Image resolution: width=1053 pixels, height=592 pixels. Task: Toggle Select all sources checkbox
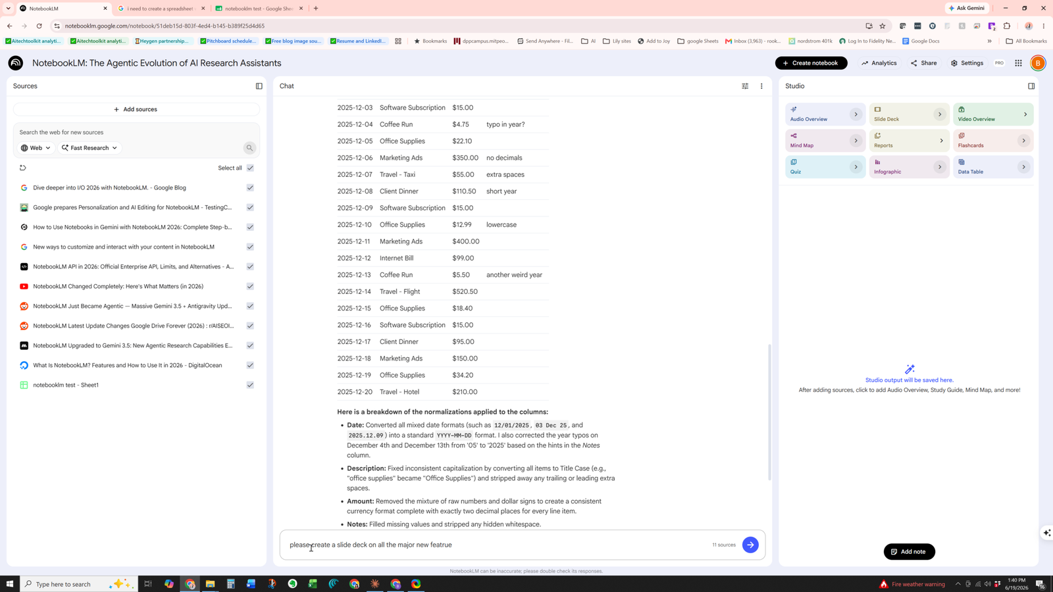pos(250,168)
